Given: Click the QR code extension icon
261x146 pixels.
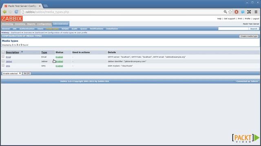Looking at the screenshot, I should (249, 12).
